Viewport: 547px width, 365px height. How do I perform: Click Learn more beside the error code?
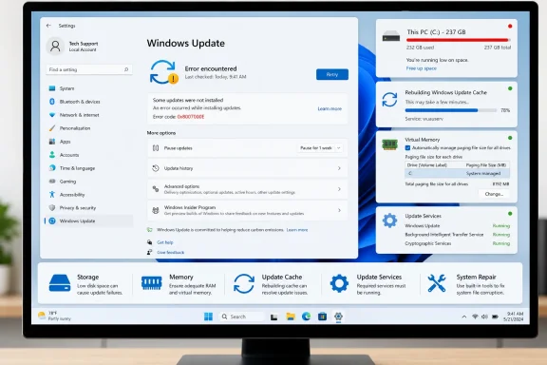coord(330,108)
